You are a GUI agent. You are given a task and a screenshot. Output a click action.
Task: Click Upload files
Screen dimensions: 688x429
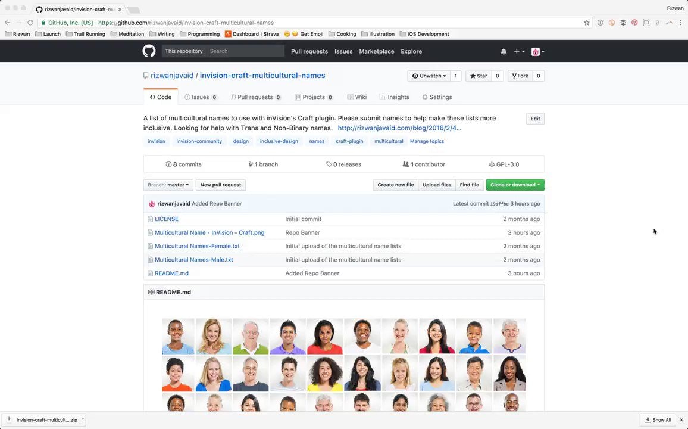click(437, 185)
